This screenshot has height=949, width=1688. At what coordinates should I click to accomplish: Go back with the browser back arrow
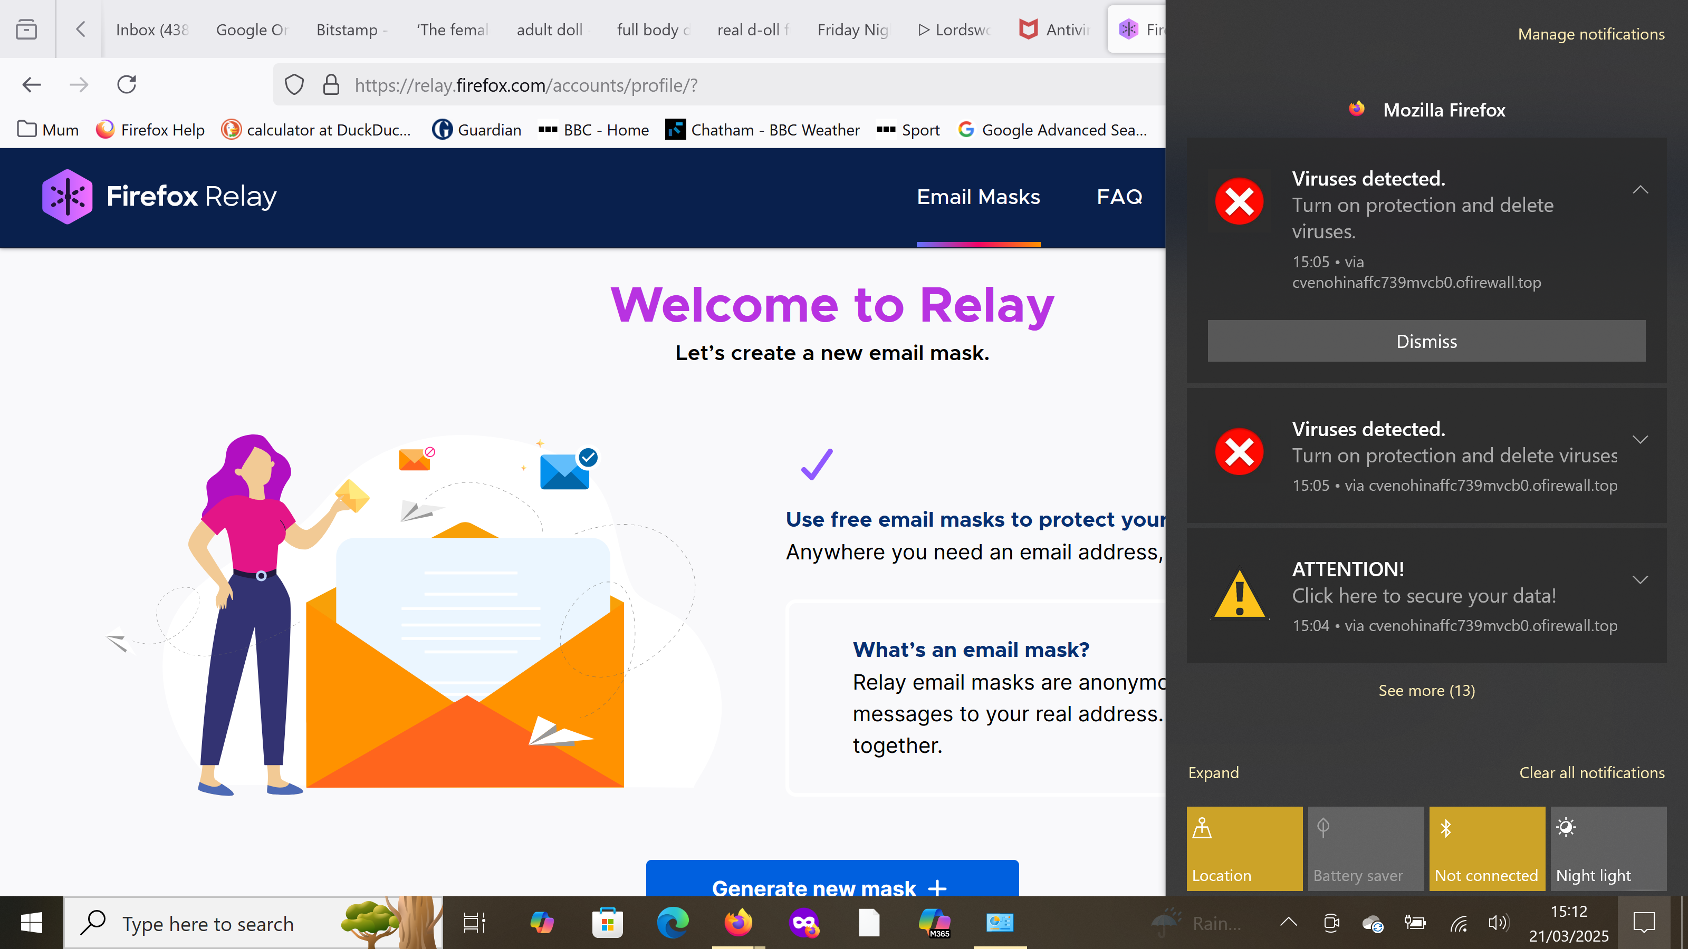coord(32,84)
